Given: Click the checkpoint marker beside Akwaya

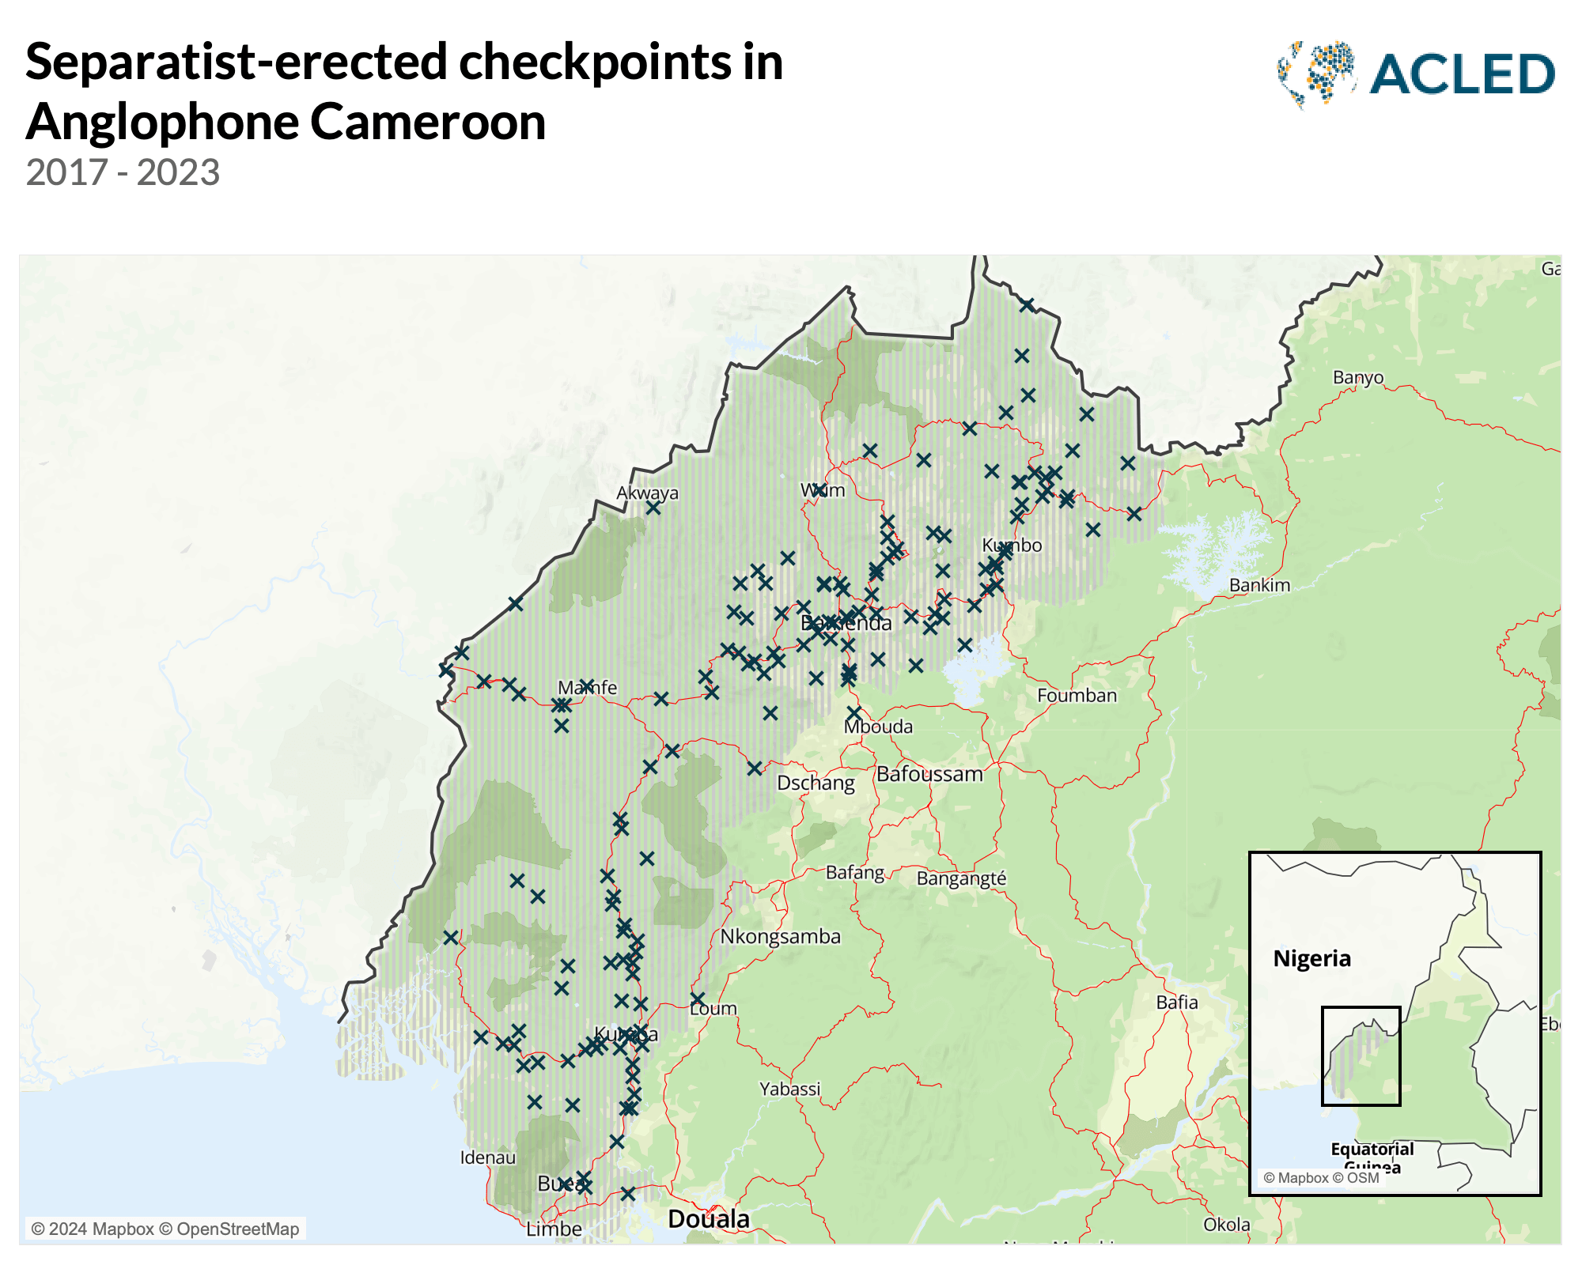Looking at the screenshot, I should (x=653, y=508).
